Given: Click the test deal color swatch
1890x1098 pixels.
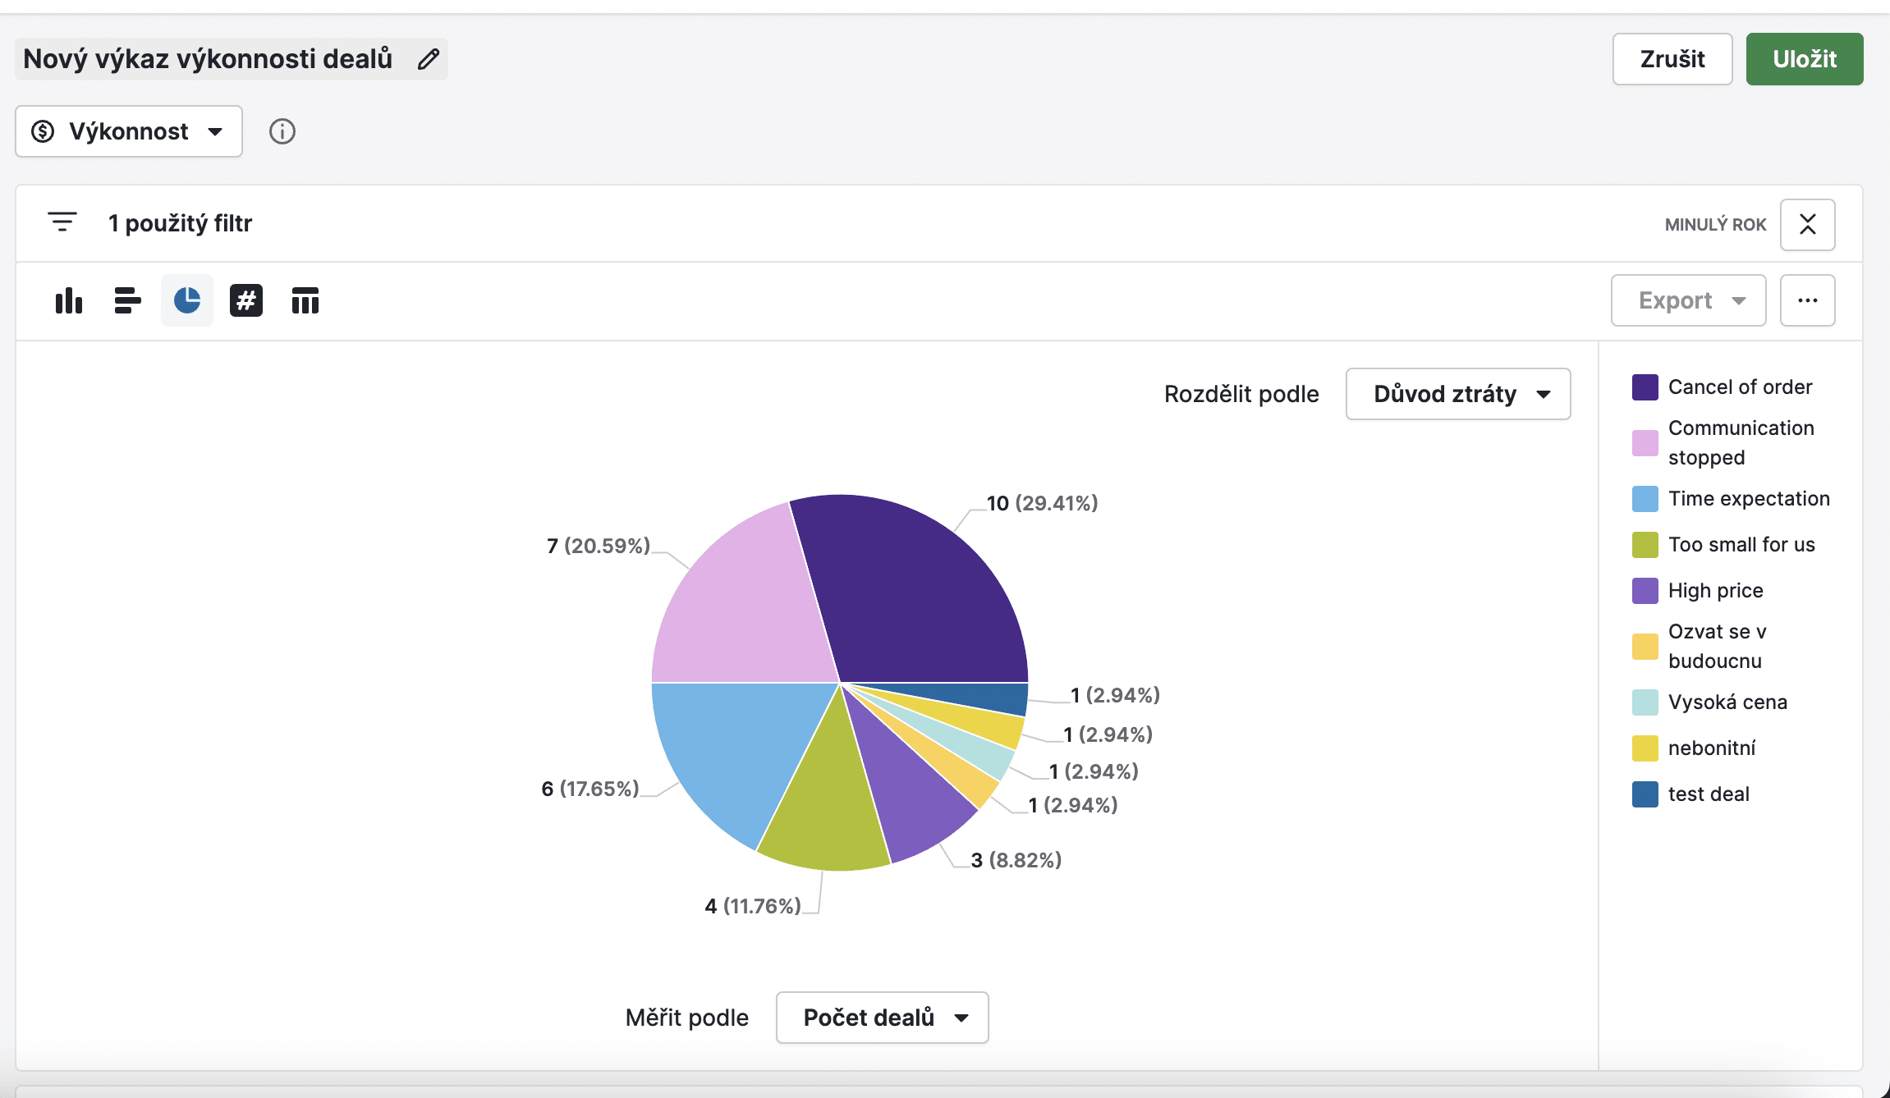Looking at the screenshot, I should (x=1645, y=794).
